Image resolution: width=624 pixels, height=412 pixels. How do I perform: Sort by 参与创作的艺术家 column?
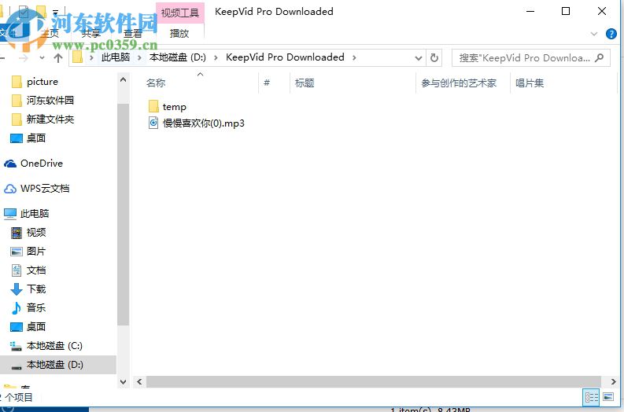pyautogui.click(x=459, y=83)
